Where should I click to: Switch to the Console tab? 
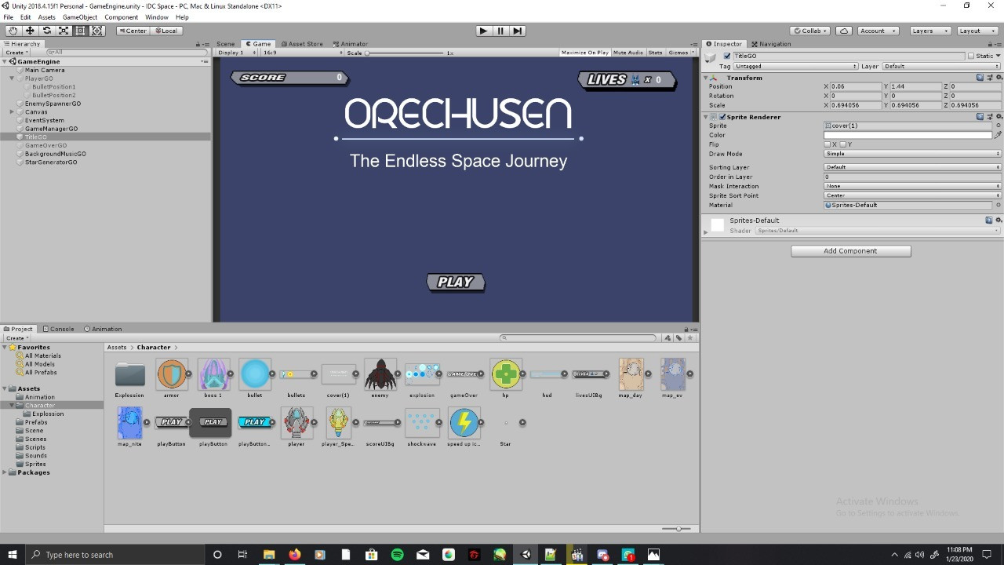click(59, 329)
